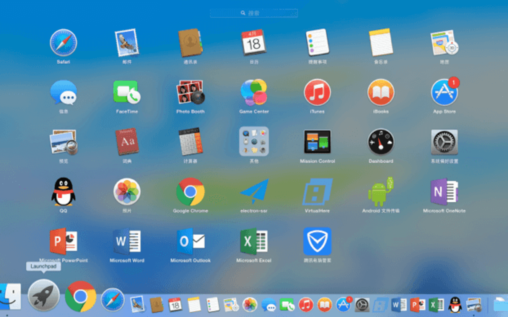Open iTunes from the Launchpad grid
508x317 pixels.
317,92
